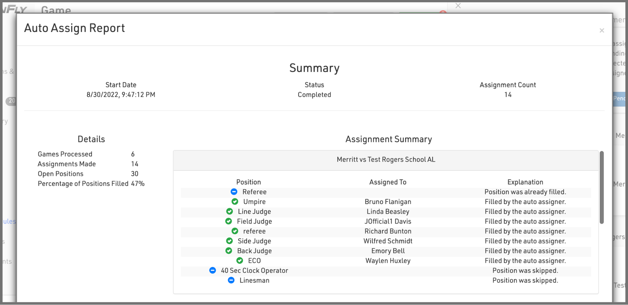The width and height of the screenshot is (628, 305).
Task: Select assigned official Linda Beasley
Action: pyautogui.click(x=388, y=212)
